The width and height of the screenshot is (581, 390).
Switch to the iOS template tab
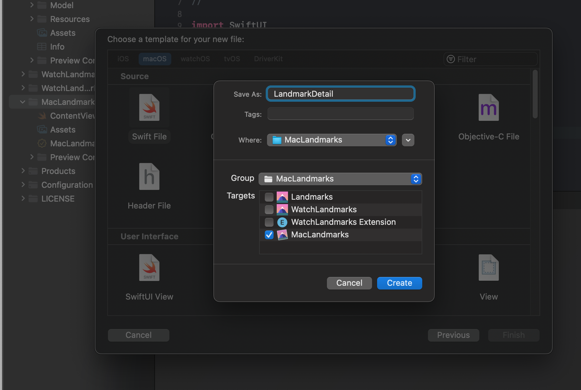[x=123, y=59]
